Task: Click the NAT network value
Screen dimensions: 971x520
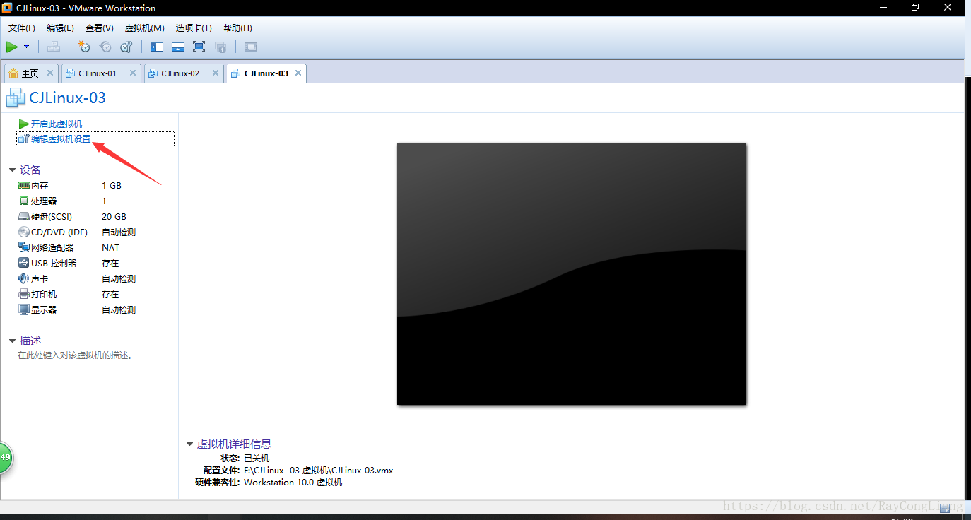Action: [x=110, y=247]
